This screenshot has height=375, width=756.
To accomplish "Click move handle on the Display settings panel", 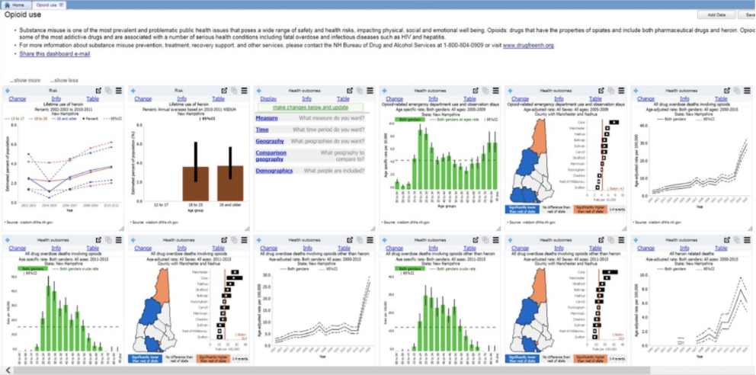I will [x=259, y=91].
